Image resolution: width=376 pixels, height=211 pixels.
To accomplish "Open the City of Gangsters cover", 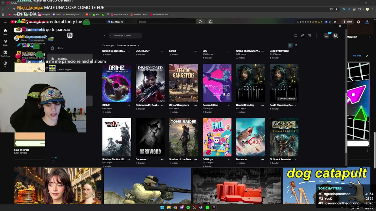I will coord(184,83).
